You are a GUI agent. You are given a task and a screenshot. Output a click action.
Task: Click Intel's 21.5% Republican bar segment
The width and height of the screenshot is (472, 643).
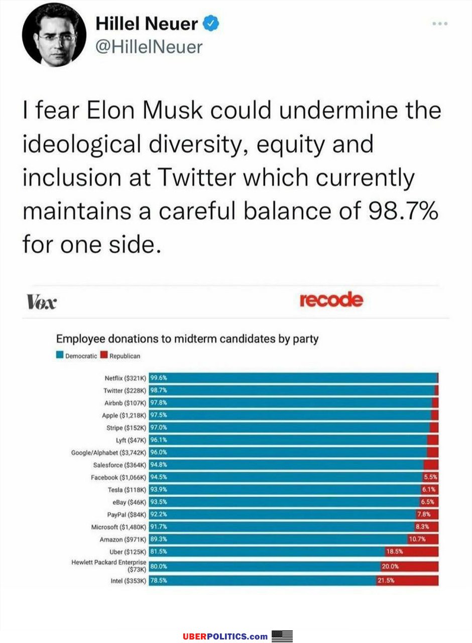407,581
